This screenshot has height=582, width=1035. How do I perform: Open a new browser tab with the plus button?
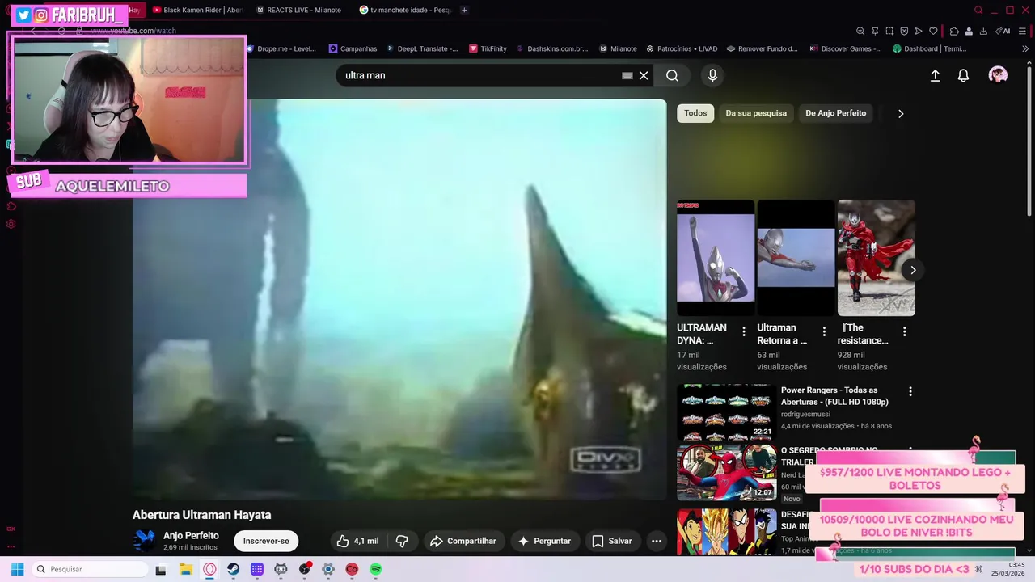click(463, 10)
